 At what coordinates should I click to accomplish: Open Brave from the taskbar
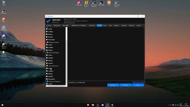coord(88,105)
